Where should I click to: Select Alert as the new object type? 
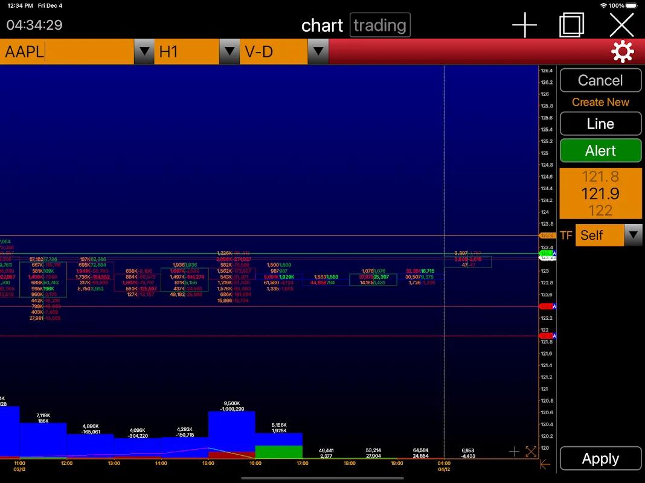[600, 151]
